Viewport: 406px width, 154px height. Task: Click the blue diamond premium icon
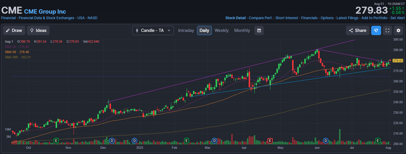tap(376, 30)
